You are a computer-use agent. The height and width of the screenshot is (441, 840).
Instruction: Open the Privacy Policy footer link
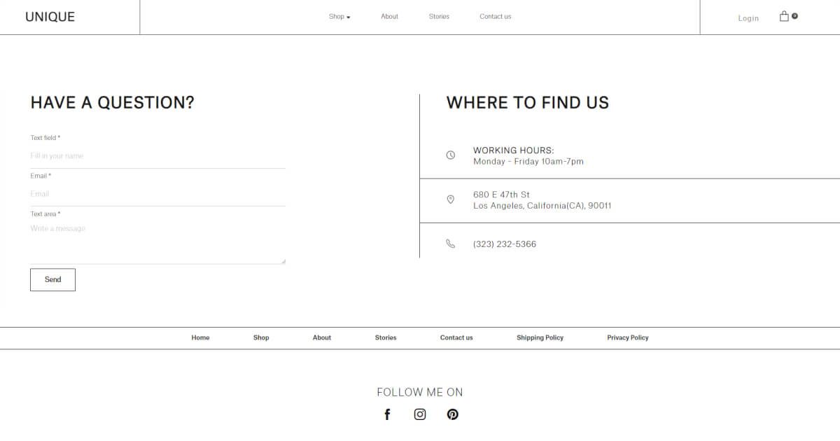coord(627,338)
